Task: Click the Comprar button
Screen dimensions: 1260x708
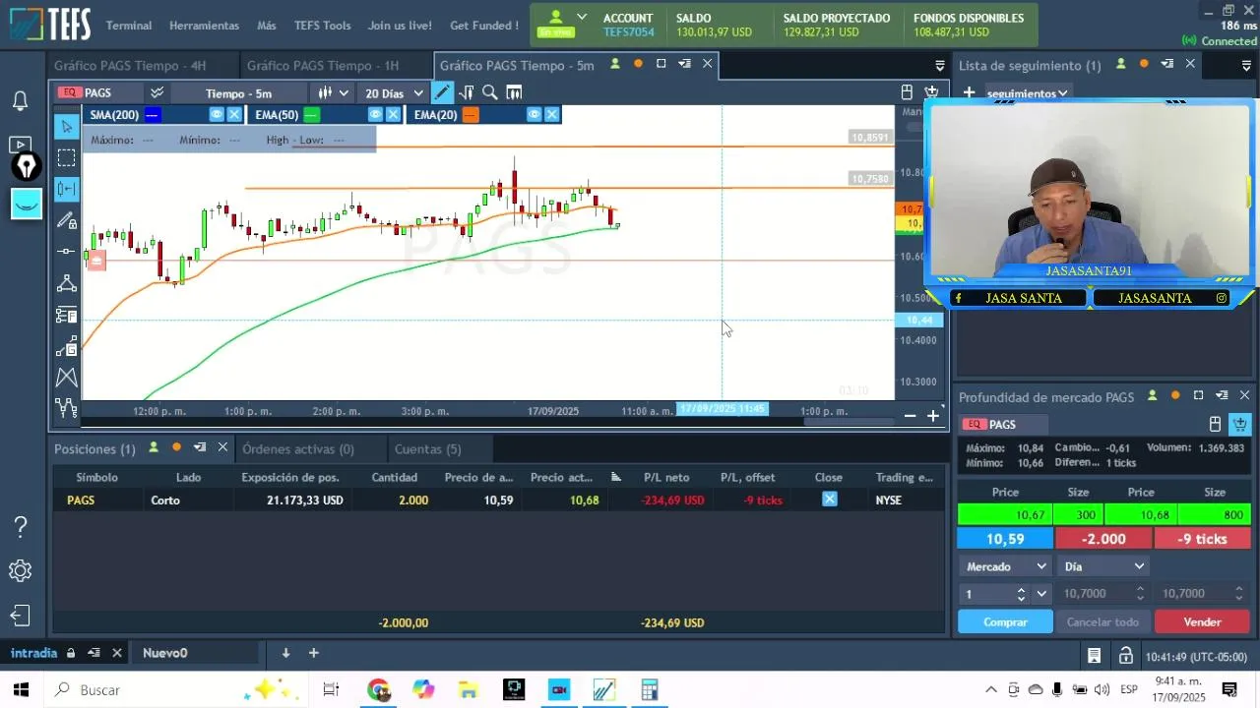Action: point(1005,622)
